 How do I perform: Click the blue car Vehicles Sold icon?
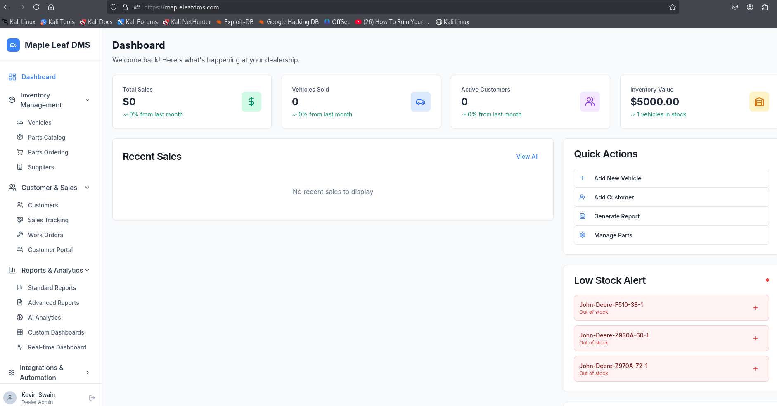click(x=420, y=102)
